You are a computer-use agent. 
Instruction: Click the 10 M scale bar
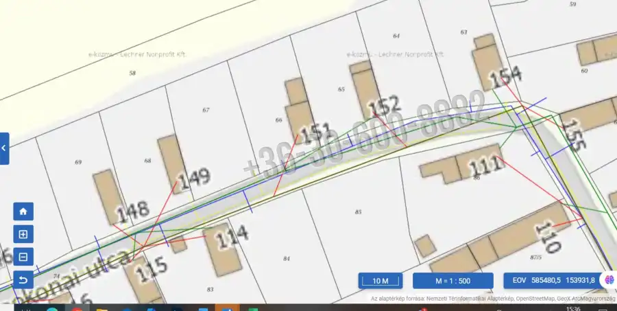[x=380, y=281]
